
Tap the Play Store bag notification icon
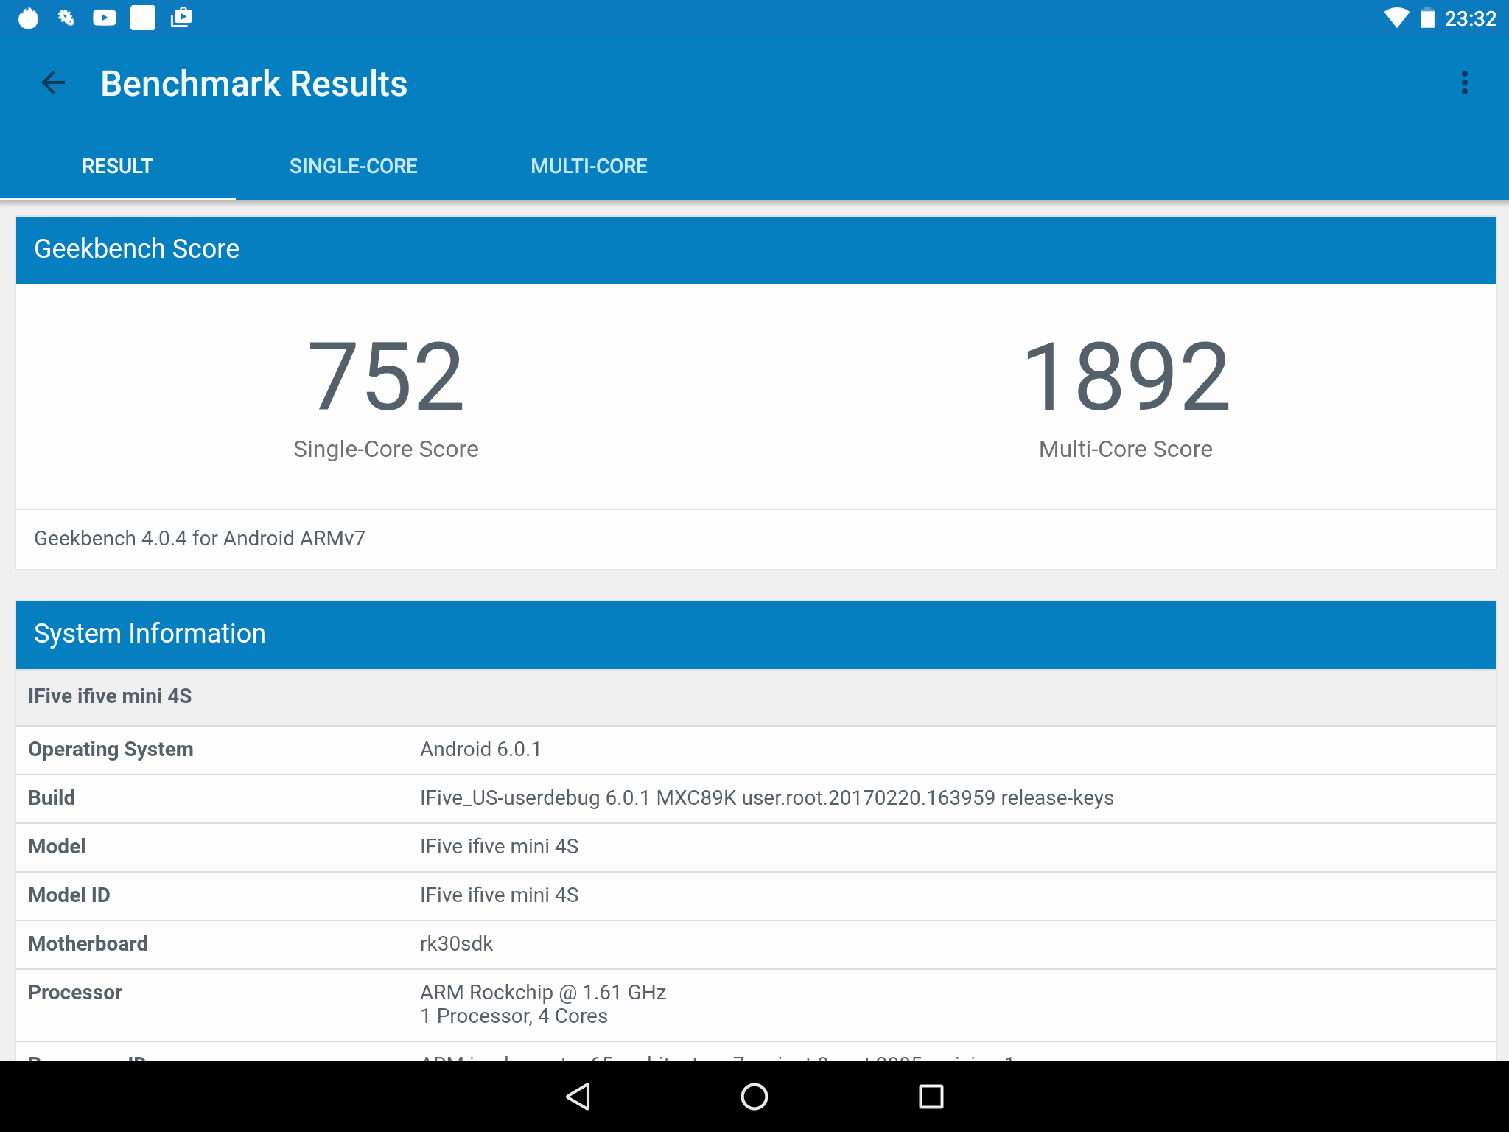(x=181, y=18)
